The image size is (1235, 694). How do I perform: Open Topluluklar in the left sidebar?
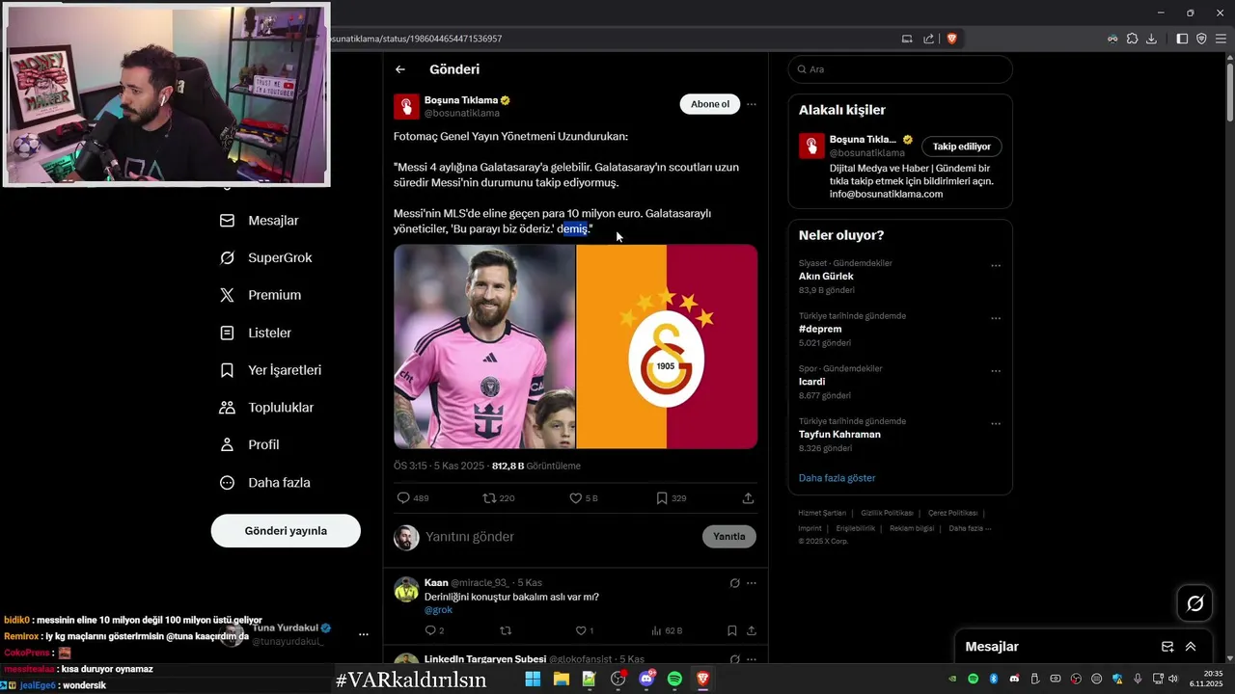[267, 408]
